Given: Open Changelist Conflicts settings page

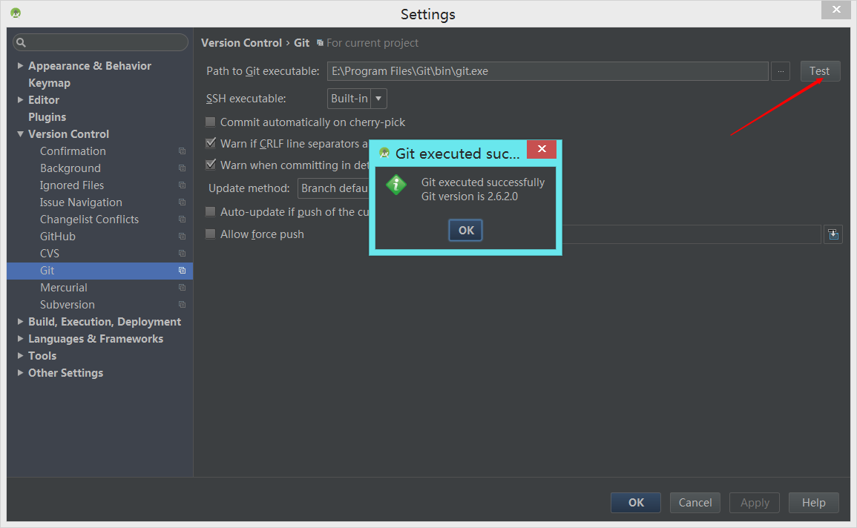Looking at the screenshot, I should [89, 220].
